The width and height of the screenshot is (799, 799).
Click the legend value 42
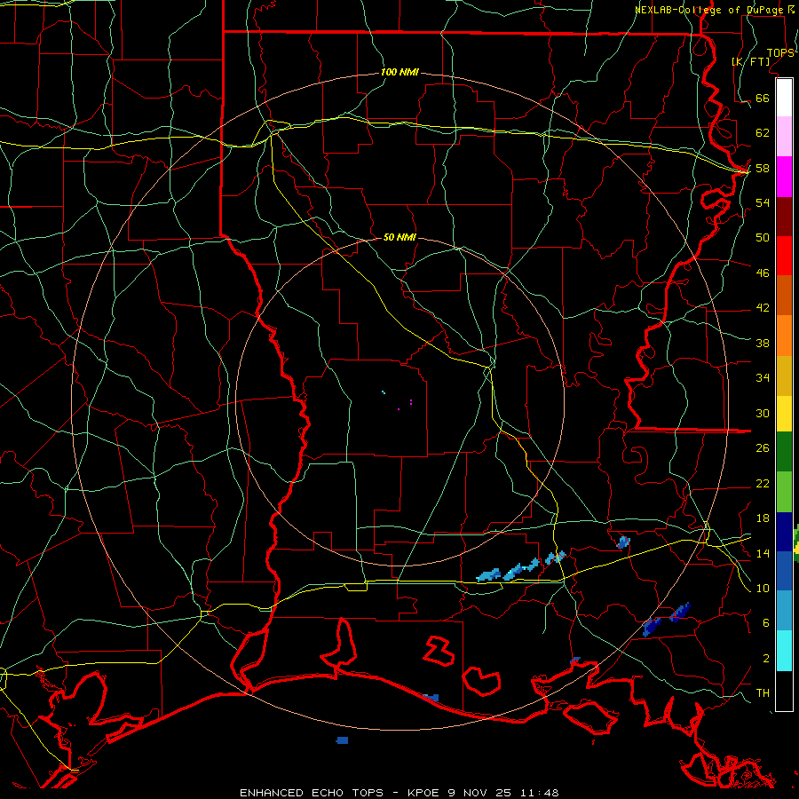point(763,307)
